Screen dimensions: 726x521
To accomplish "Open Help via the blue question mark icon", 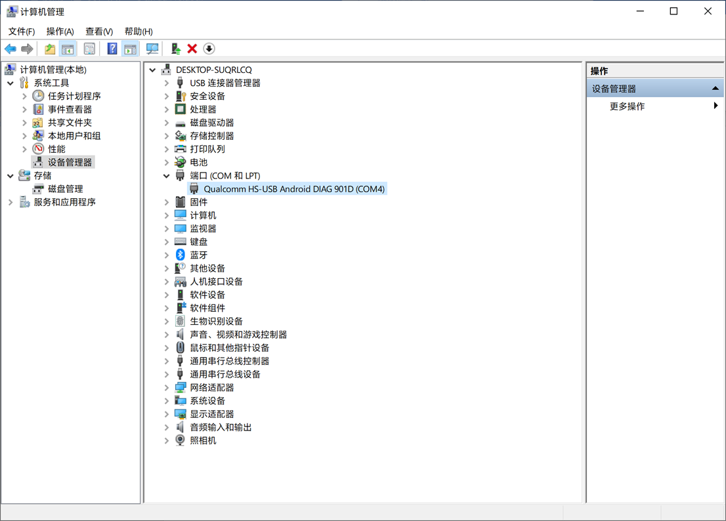I will [112, 49].
